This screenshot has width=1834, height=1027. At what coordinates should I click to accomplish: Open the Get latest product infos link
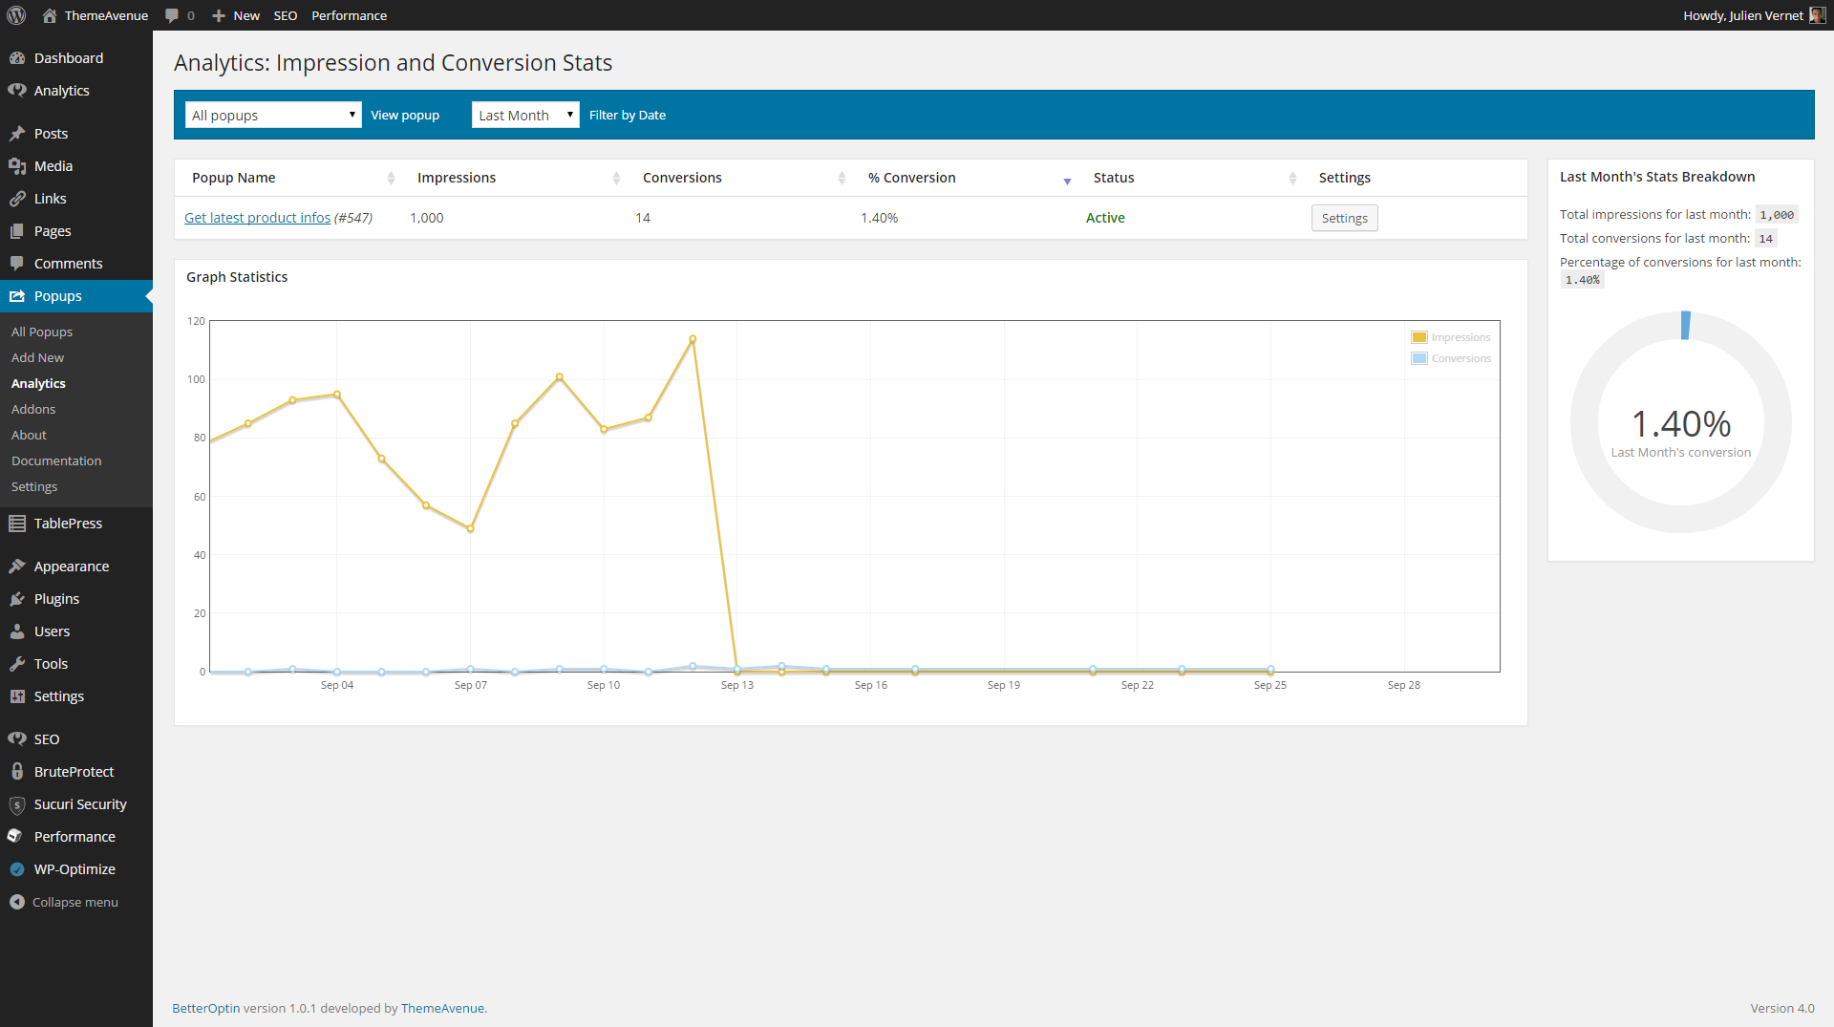click(x=257, y=218)
